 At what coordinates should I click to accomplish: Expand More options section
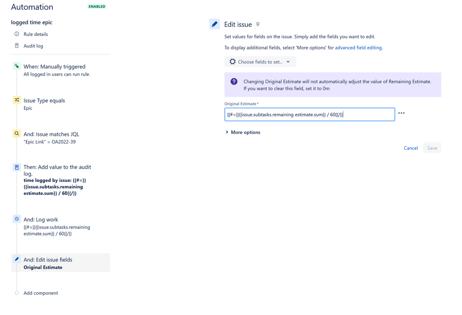click(x=243, y=132)
